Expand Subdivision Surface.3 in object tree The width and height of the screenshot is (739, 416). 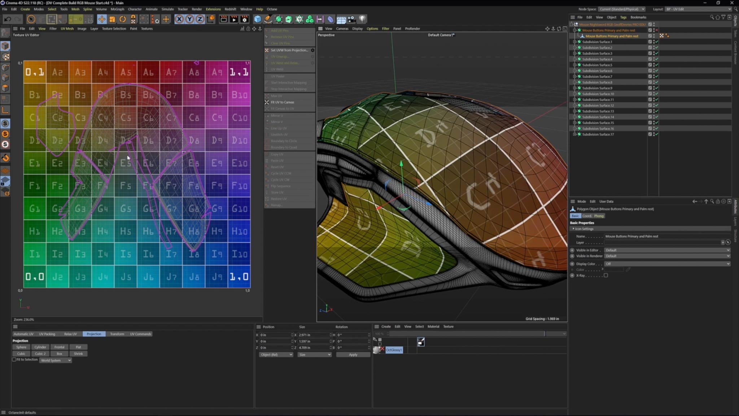click(x=575, y=53)
